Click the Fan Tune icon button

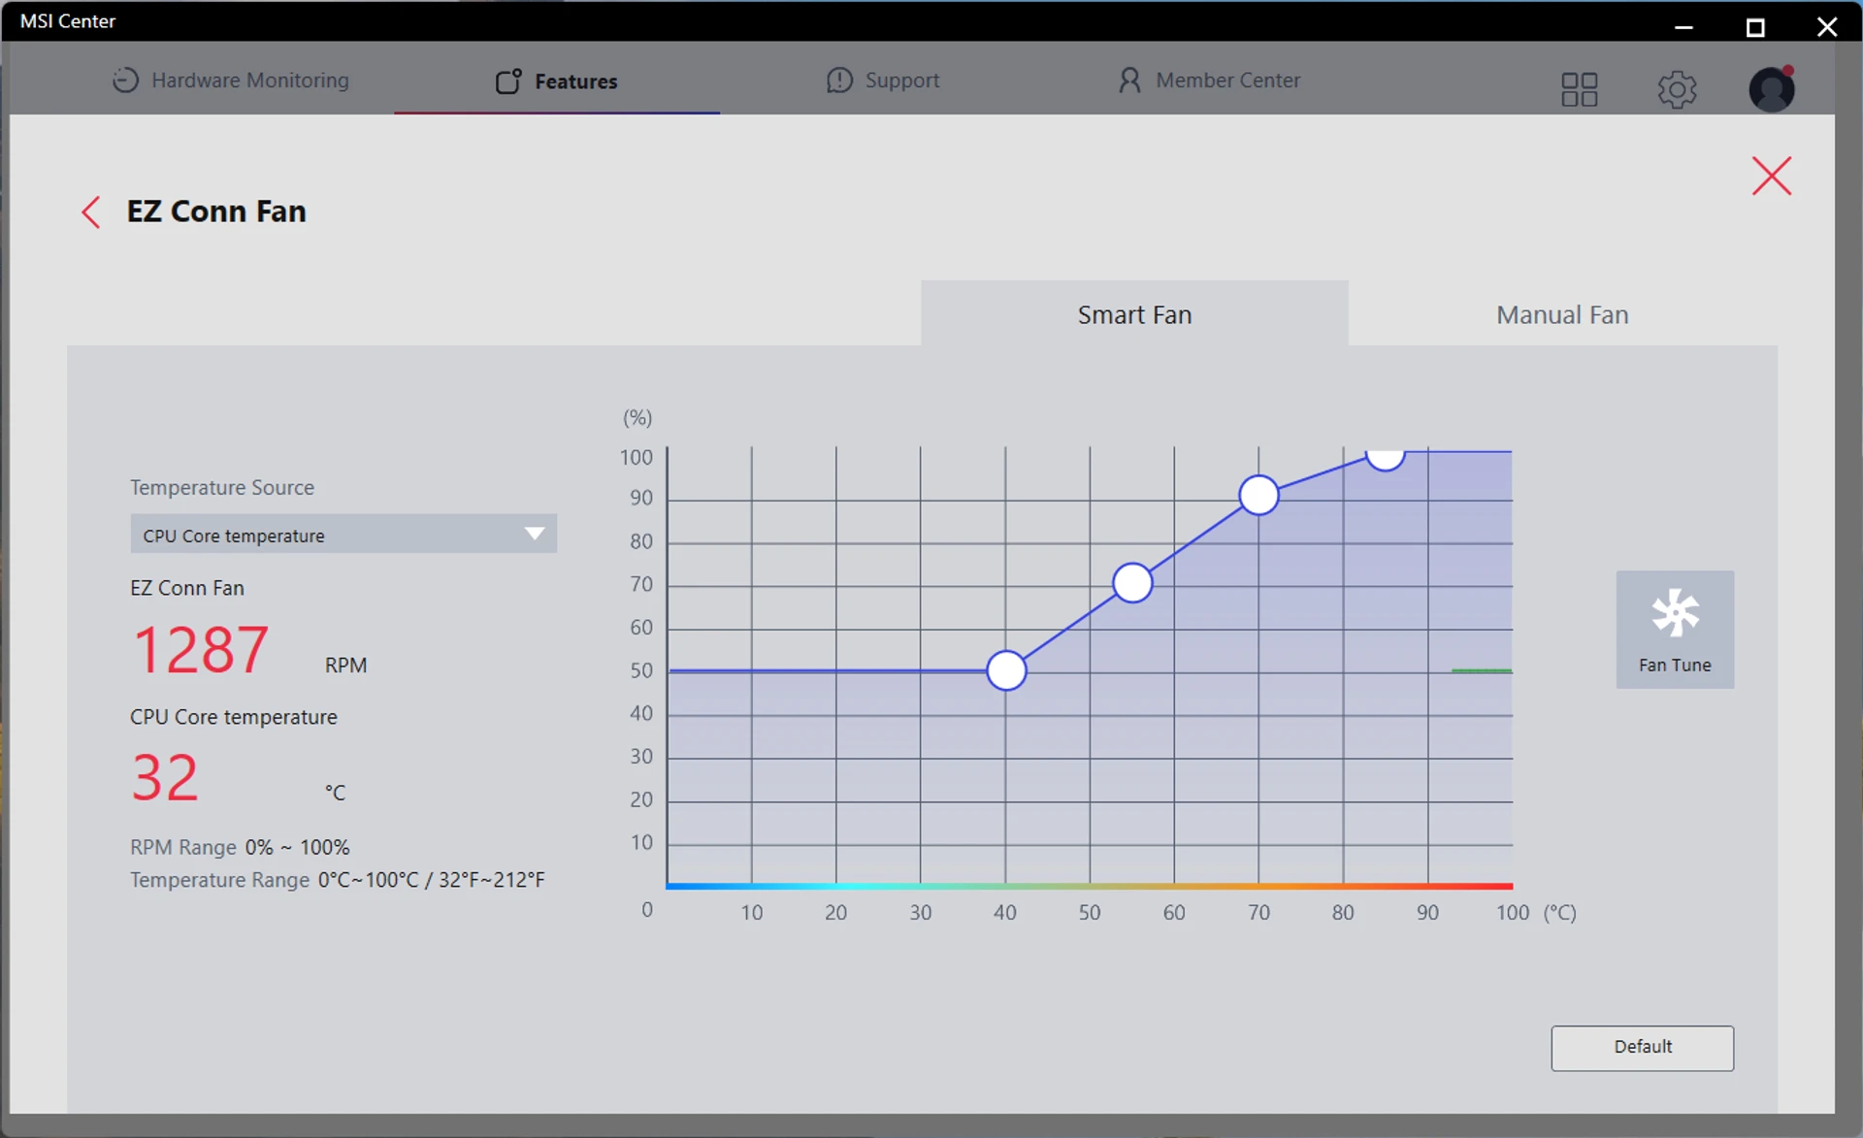pyautogui.click(x=1674, y=629)
